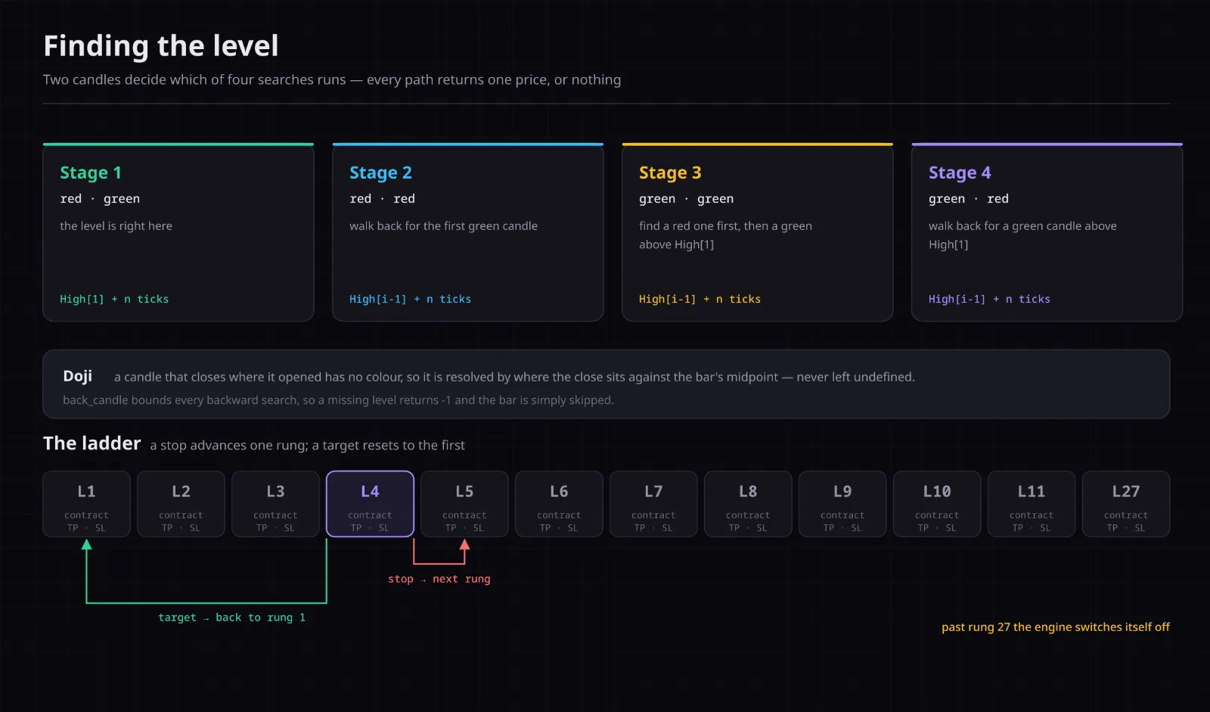Pick the L6 rung box

tap(560, 504)
